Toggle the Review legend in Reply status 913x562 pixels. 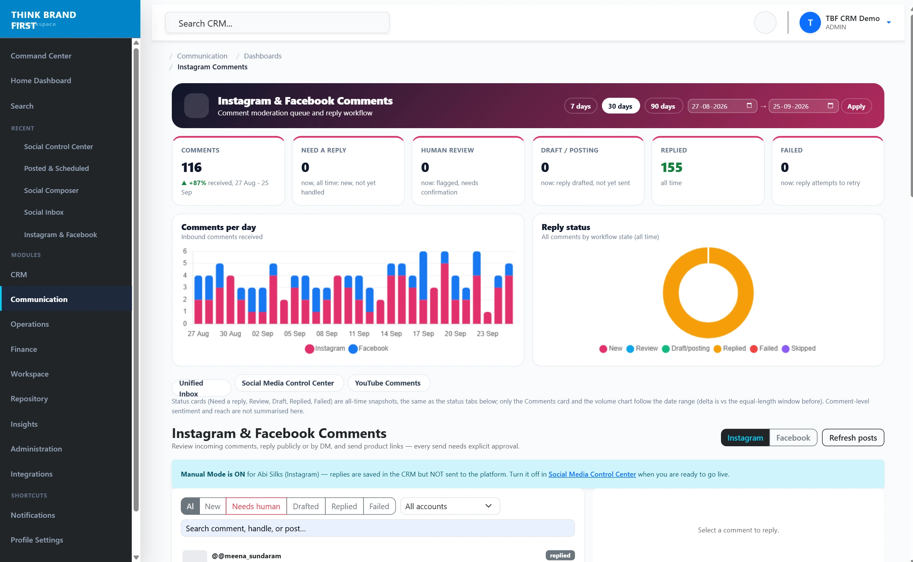(642, 348)
